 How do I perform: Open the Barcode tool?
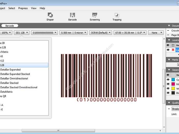click(72, 17)
